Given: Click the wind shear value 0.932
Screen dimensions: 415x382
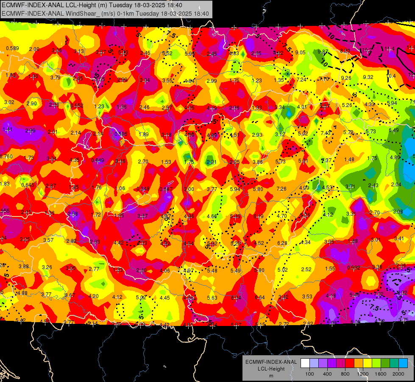Looking at the screenshot, I should tap(354, 267).
